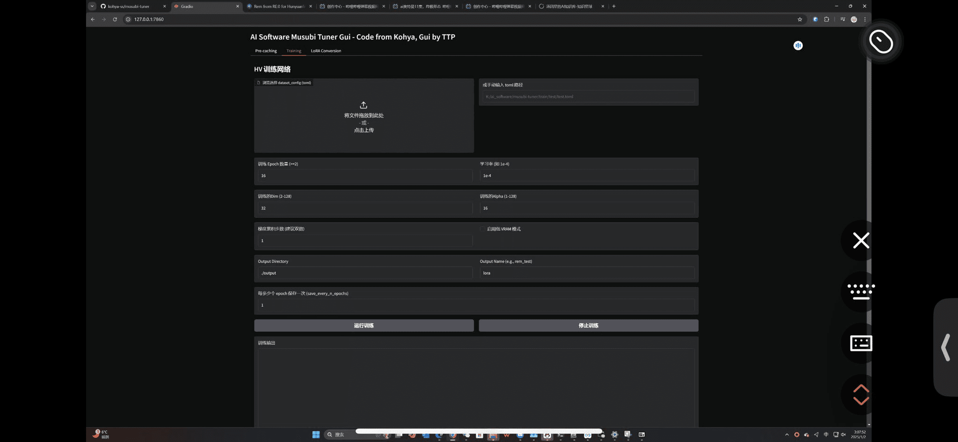958x442 pixels.
Task: Tap the orange up-down arrows overlay button
Action: (861, 395)
